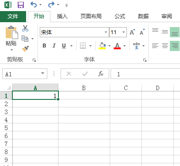Switch to the 插入 tab
The image size is (180, 166).
62,16
